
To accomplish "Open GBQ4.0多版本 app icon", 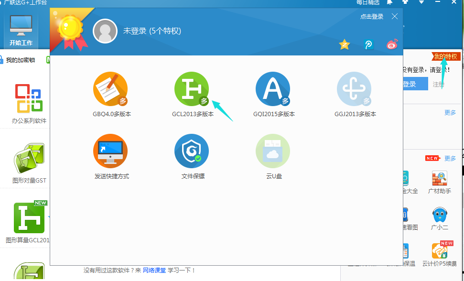I will [110, 89].
